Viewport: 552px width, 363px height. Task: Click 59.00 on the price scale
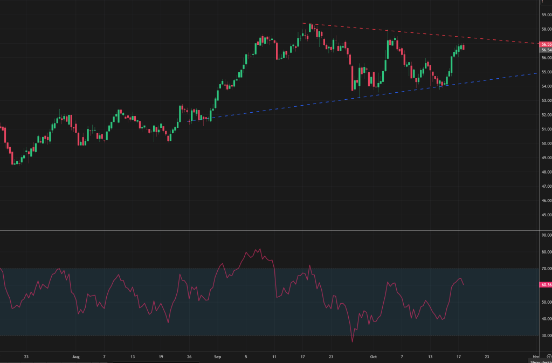coord(546,15)
